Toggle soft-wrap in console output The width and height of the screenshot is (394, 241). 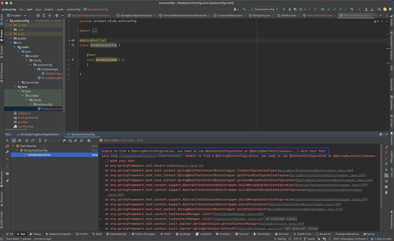pyautogui.click(x=386, y=175)
